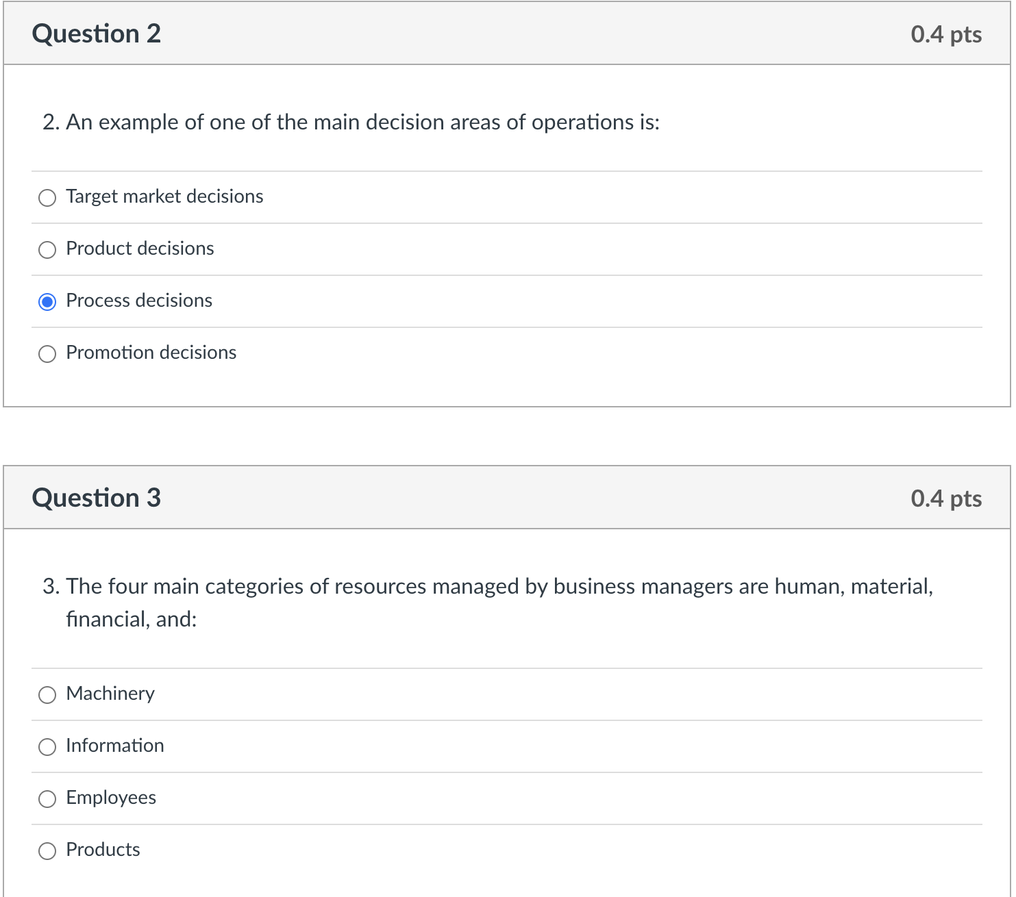Click the Question 3 header title

(97, 498)
